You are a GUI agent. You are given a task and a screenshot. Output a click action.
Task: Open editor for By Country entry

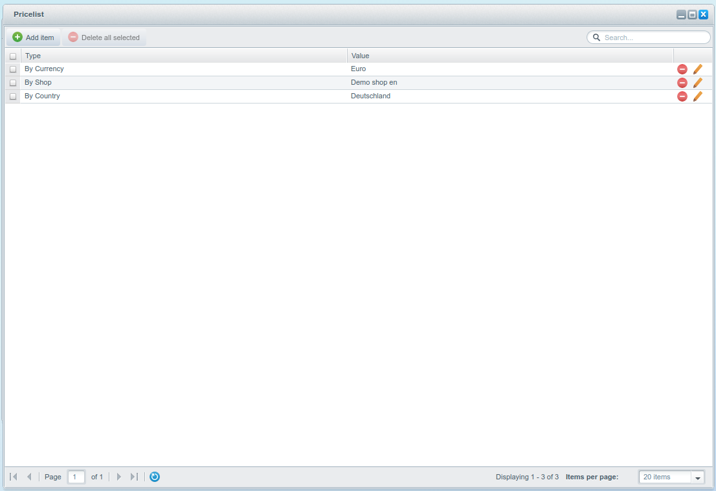pyautogui.click(x=697, y=96)
